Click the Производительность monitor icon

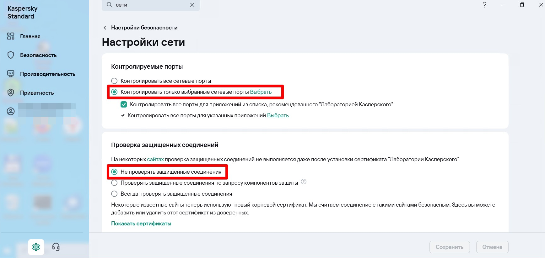coord(11,74)
